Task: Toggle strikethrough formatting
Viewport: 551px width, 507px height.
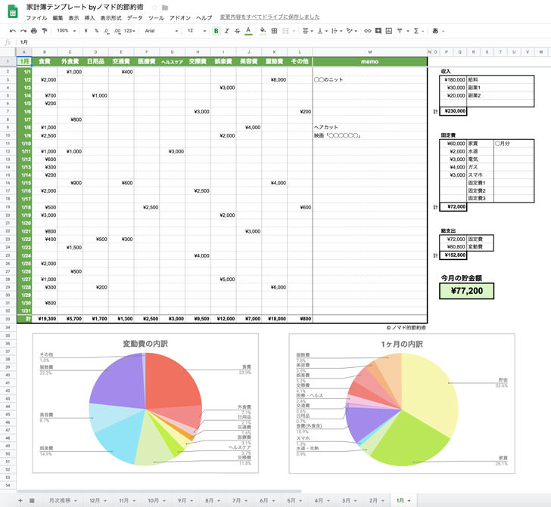Action: 238,31
